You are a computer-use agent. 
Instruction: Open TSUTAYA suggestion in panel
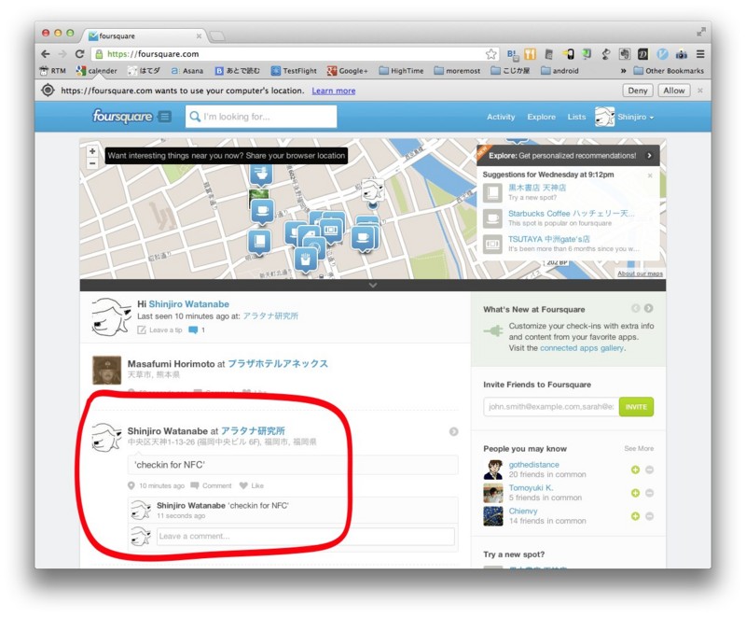[x=548, y=239]
